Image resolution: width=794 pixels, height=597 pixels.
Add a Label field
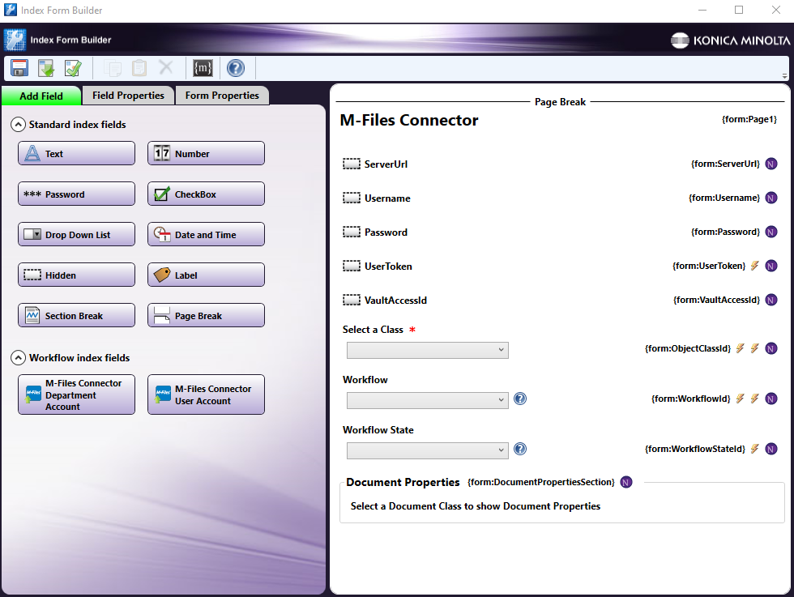[206, 275]
